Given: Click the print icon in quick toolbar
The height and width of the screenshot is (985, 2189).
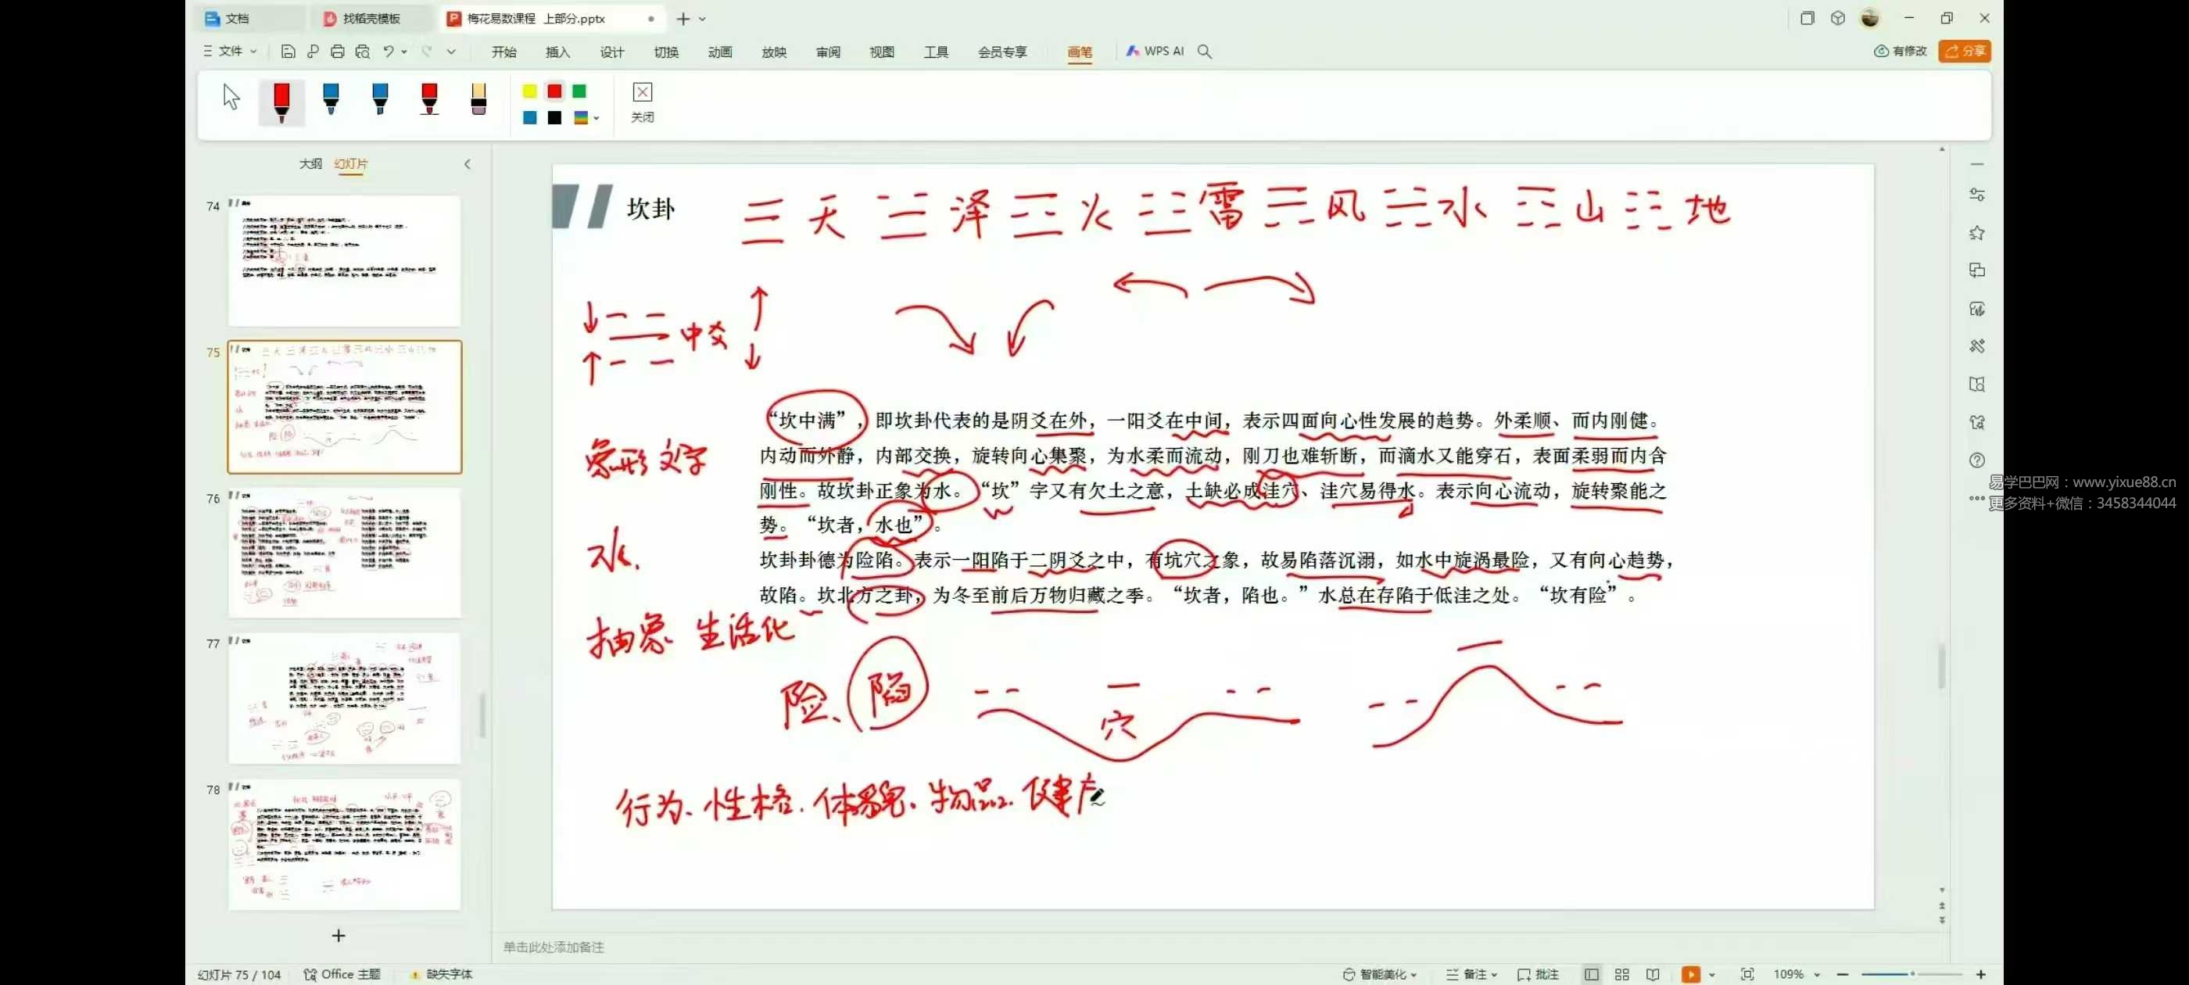Looking at the screenshot, I should (x=338, y=52).
